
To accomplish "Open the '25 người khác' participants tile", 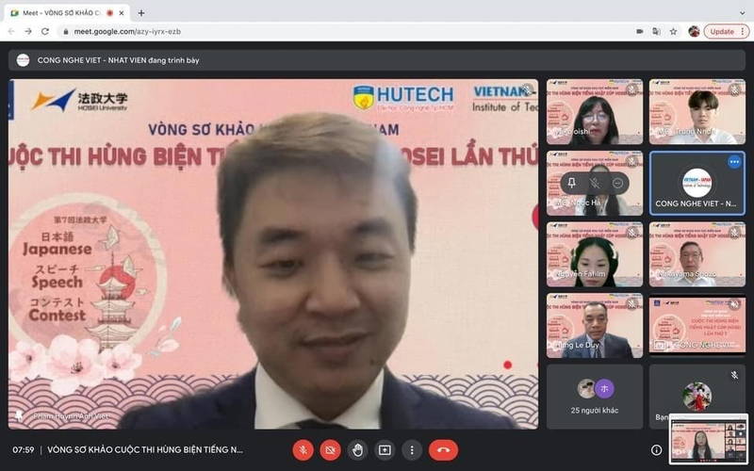I will click(595, 396).
